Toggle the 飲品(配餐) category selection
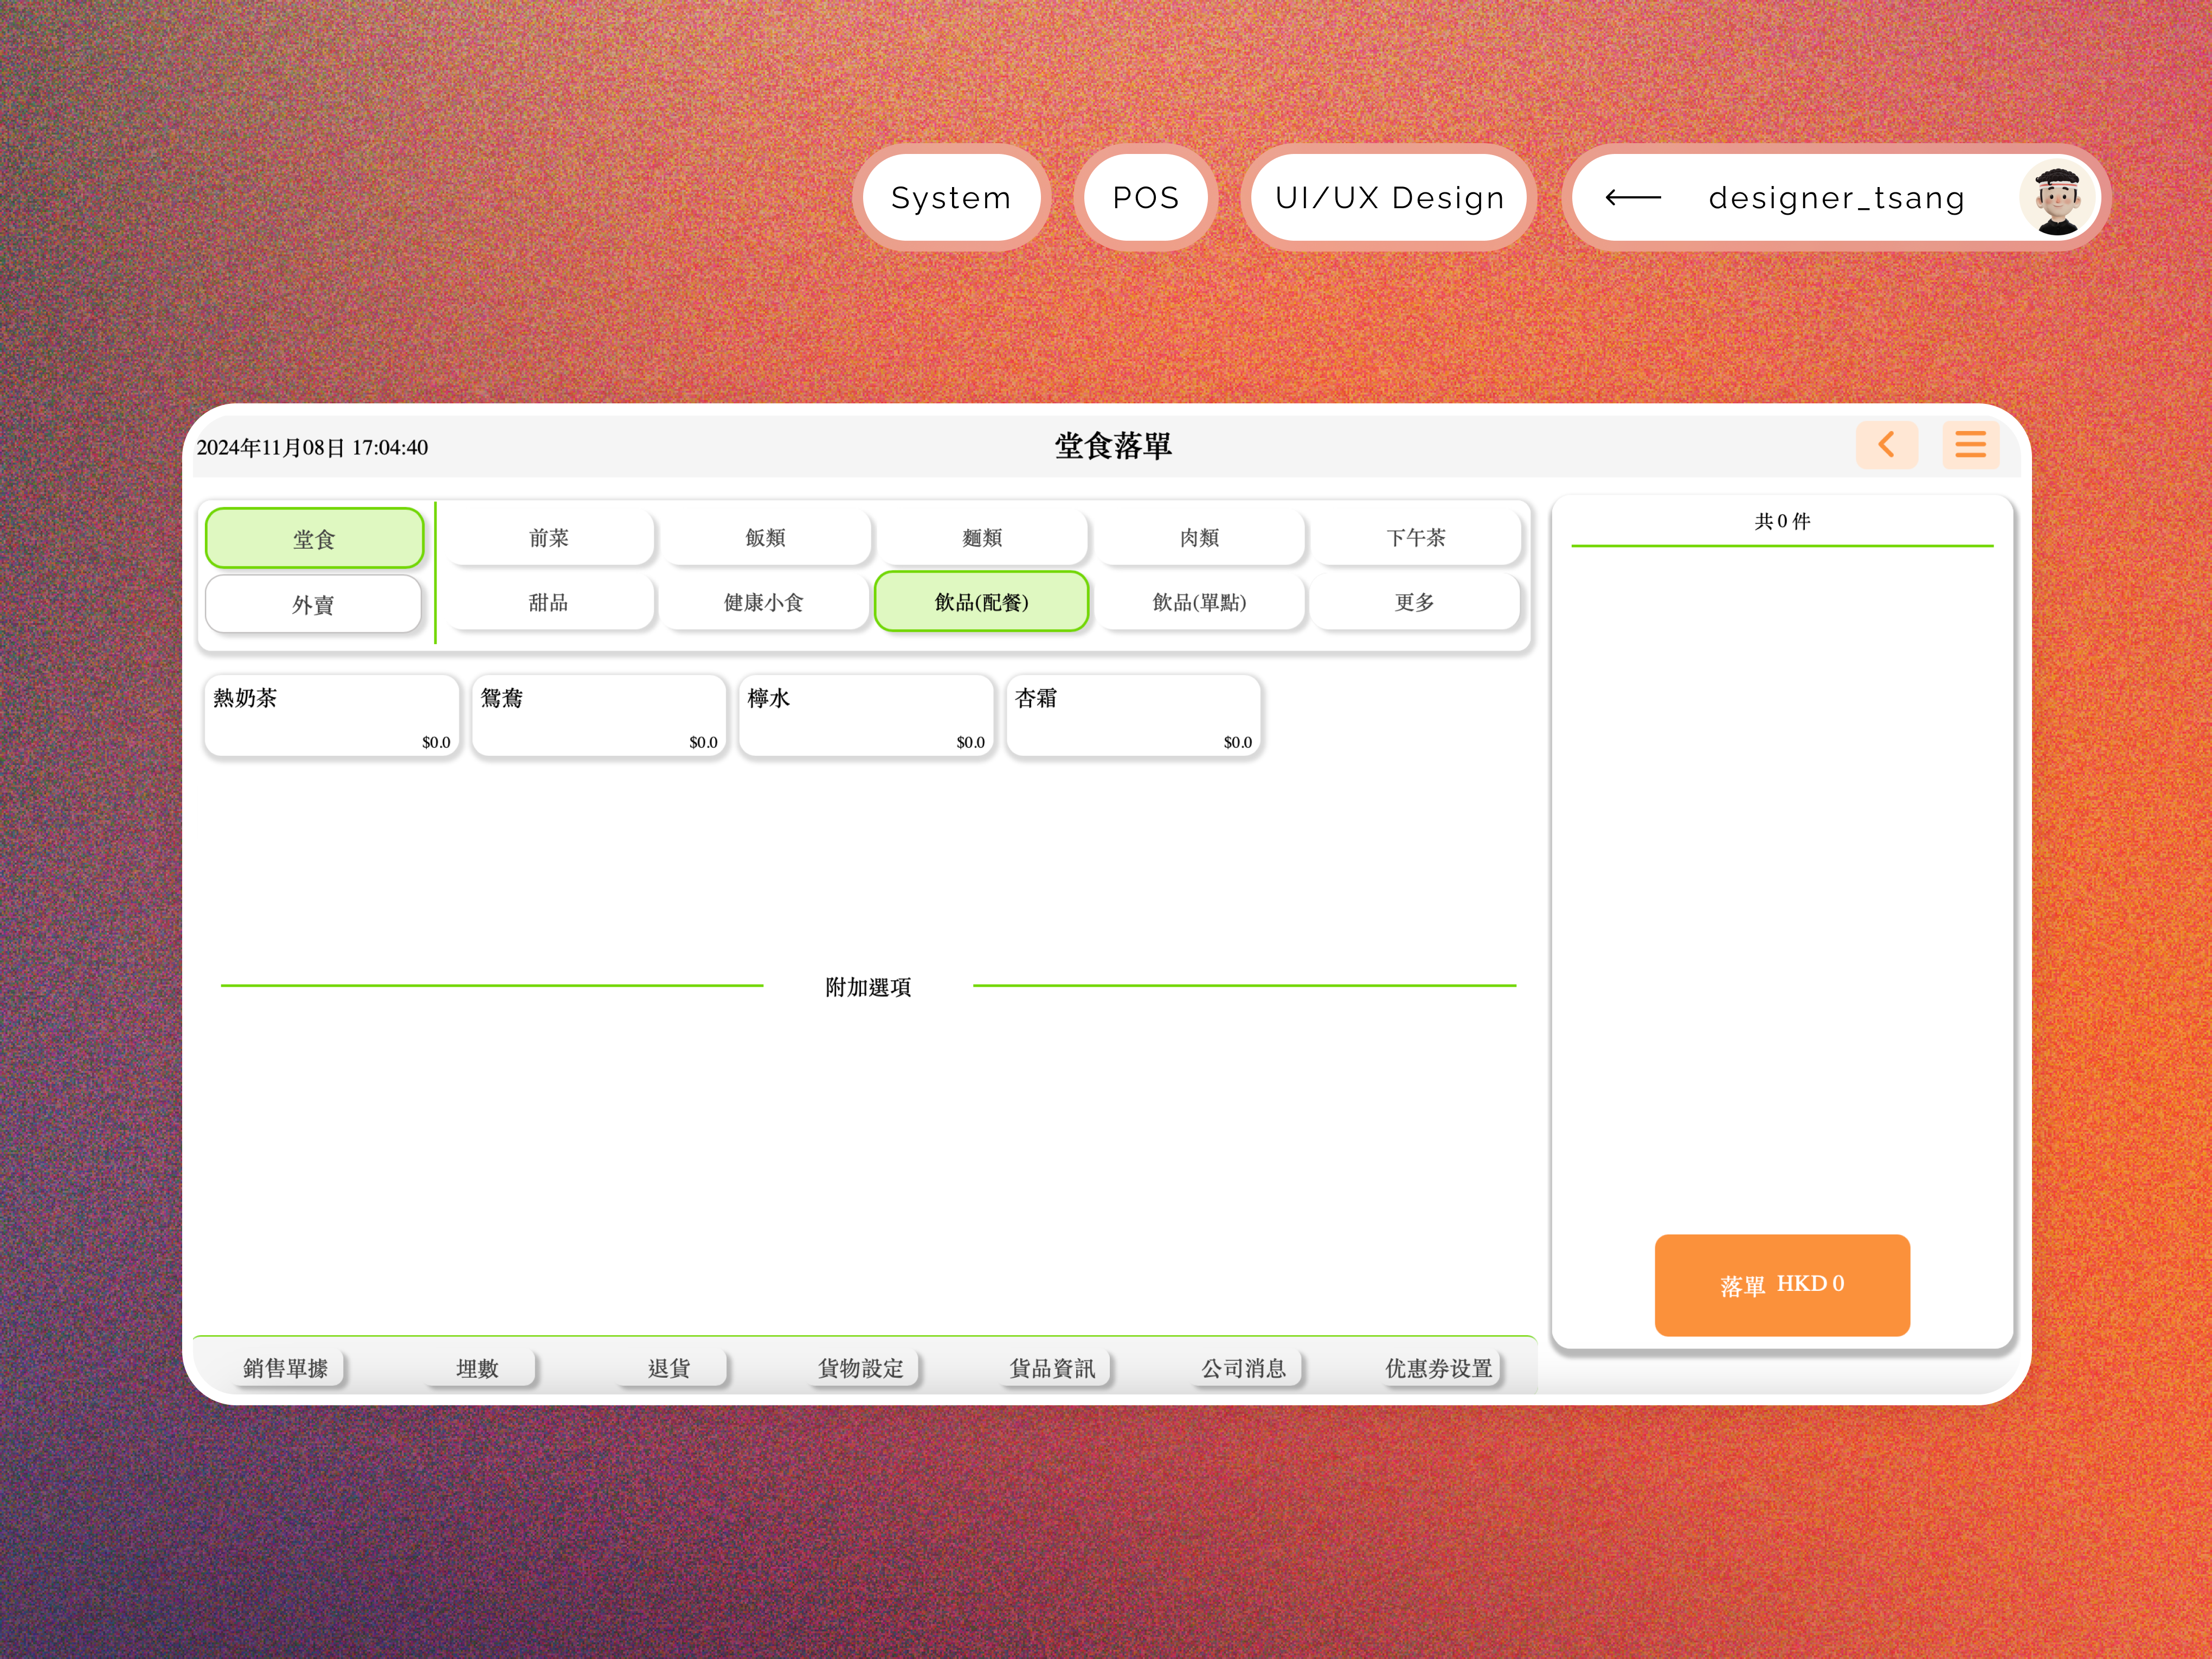 point(981,601)
